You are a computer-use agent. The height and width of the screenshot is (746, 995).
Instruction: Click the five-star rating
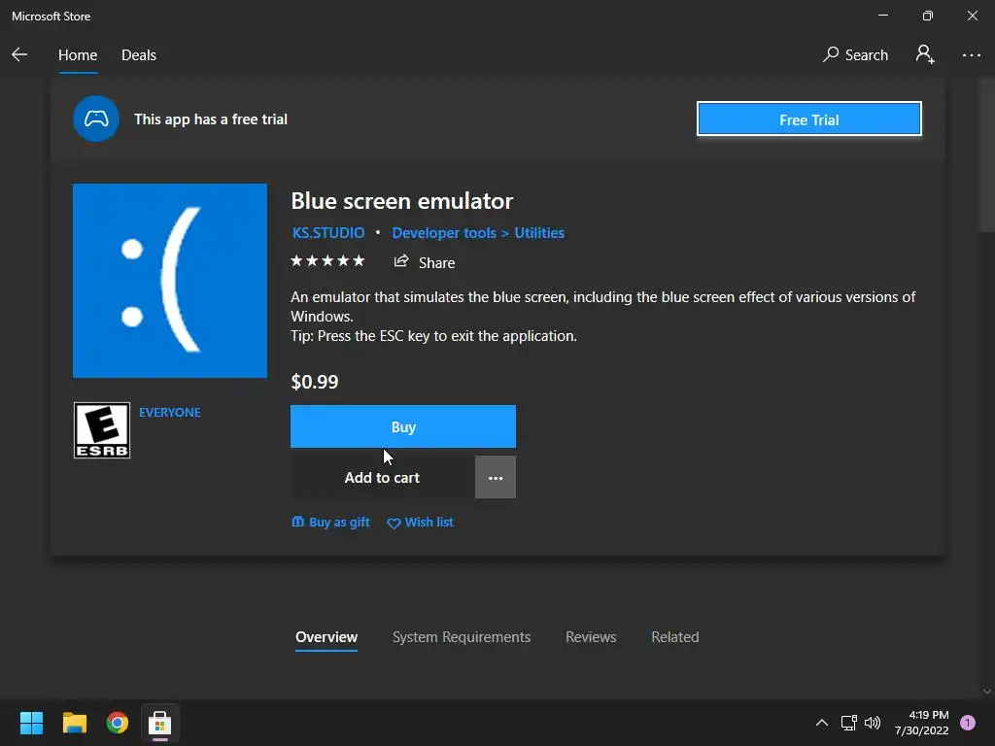[327, 261]
